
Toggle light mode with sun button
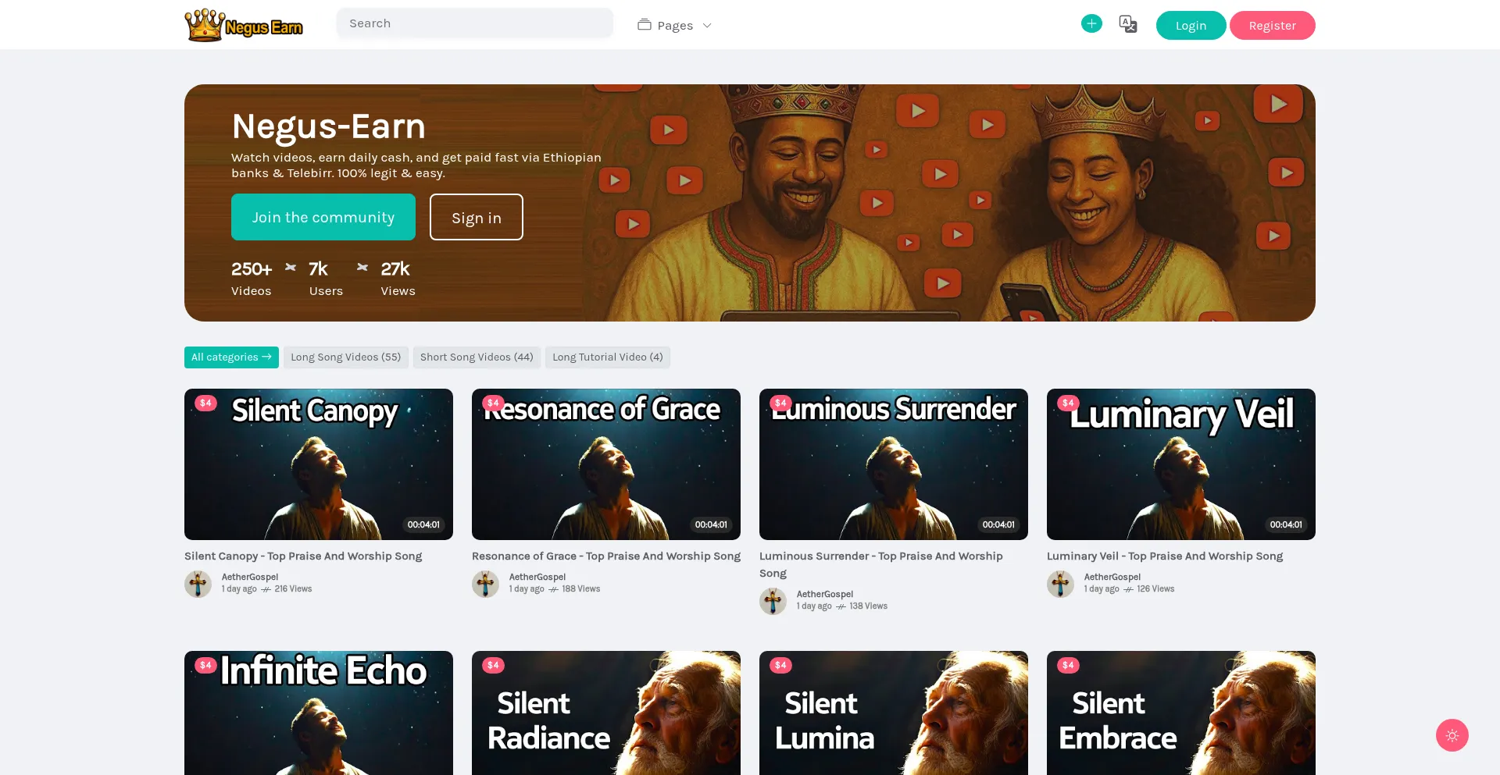(1452, 735)
